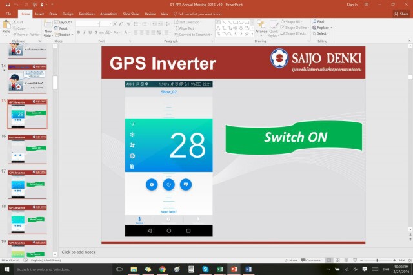
Task: Select the rectangle shape in shapes gallery
Action: click(x=236, y=23)
